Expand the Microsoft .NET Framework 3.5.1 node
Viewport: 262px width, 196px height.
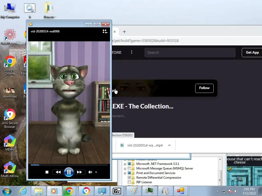(125, 164)
